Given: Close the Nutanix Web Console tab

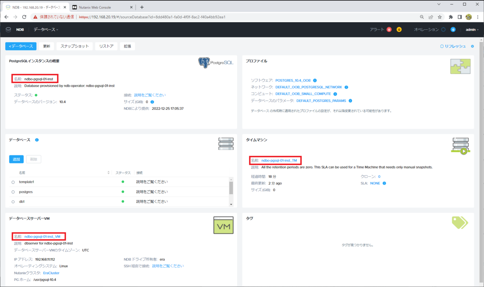Looking at the screenshot, I should click(130, 7).
